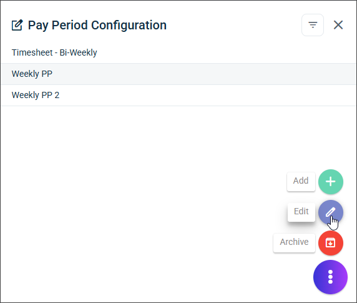Click the Pay Period Configuration heading
This screenshot has height=303, width=357.
click(x=97, y=25)
